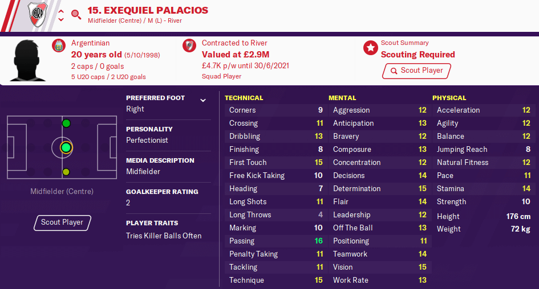Viewport: 539px width, 289px height.
Task: Go to next player with down chevron
Action: click(x=61, y=20)
